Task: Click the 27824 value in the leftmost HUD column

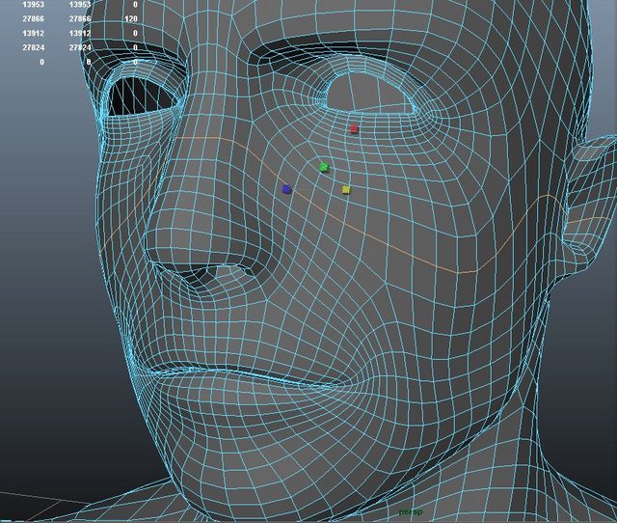Action: [x=33, y=47]
